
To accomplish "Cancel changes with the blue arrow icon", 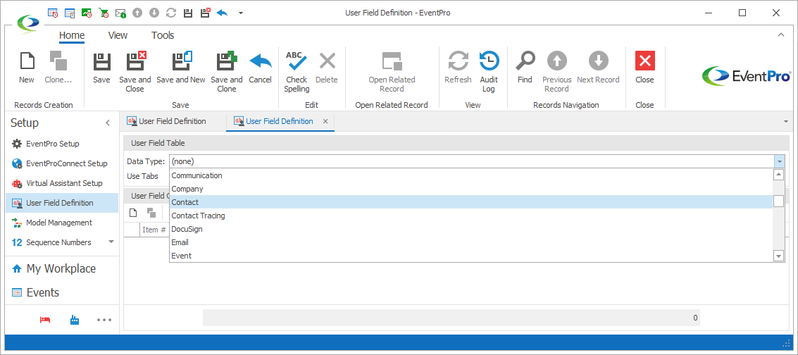I will 260,61.
